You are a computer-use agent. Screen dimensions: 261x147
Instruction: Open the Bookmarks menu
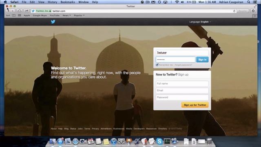[x=68, y=2]
